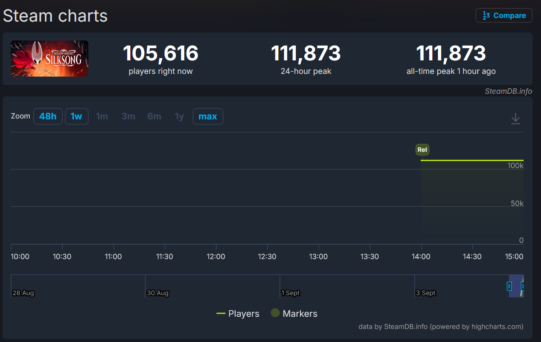Set chart zoom to 1m
Screen dimensions: 541x342
point(102,116)
